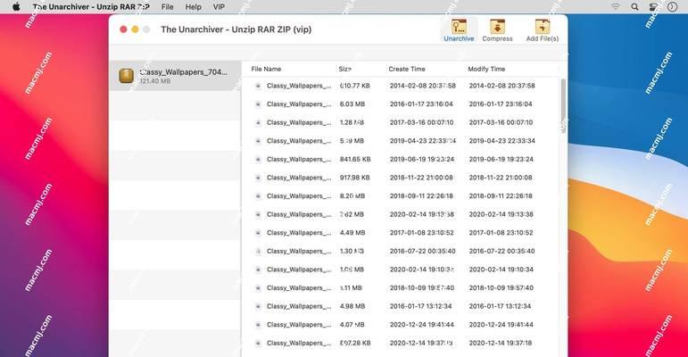Image resolution: width=688 pixels, height=357 pixels.
Task: Click create time 2018-11-22 21:00:08
Action: click(421, 178)
